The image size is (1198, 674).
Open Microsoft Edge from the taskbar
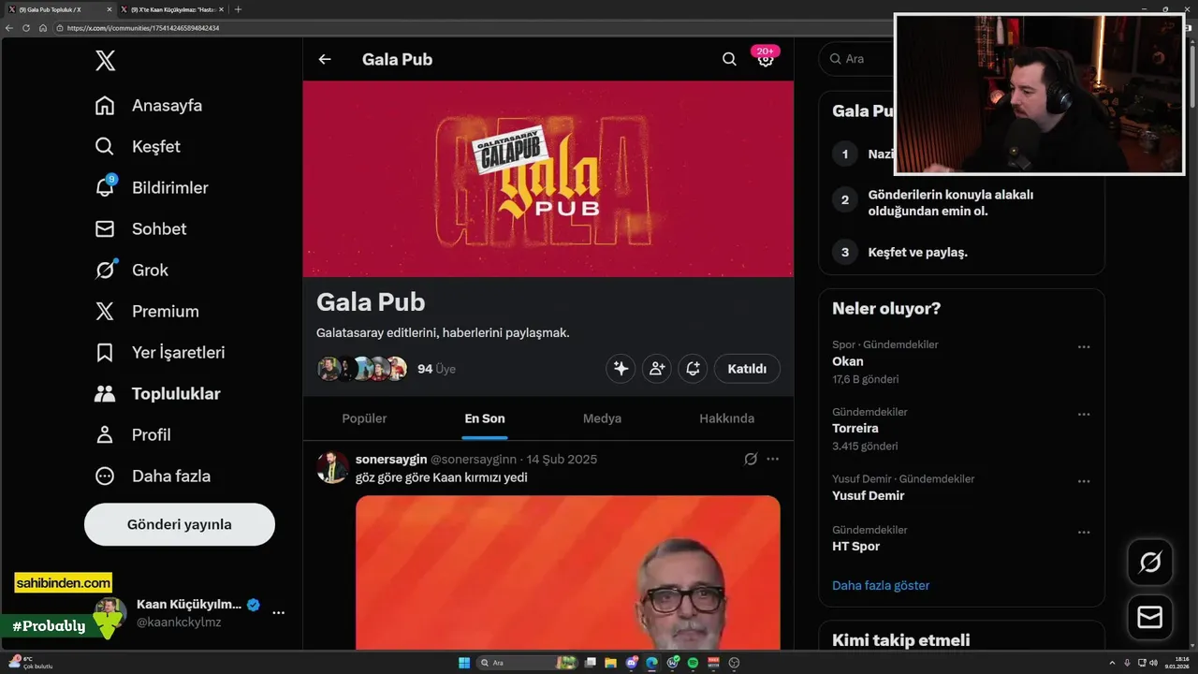(652, 663)
